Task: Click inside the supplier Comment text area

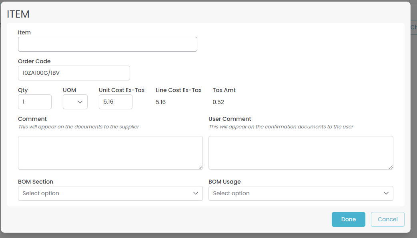Action: pyautogui.click(x=110, y=152)
